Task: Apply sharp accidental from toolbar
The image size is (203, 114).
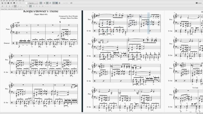Action: point(34,6)
